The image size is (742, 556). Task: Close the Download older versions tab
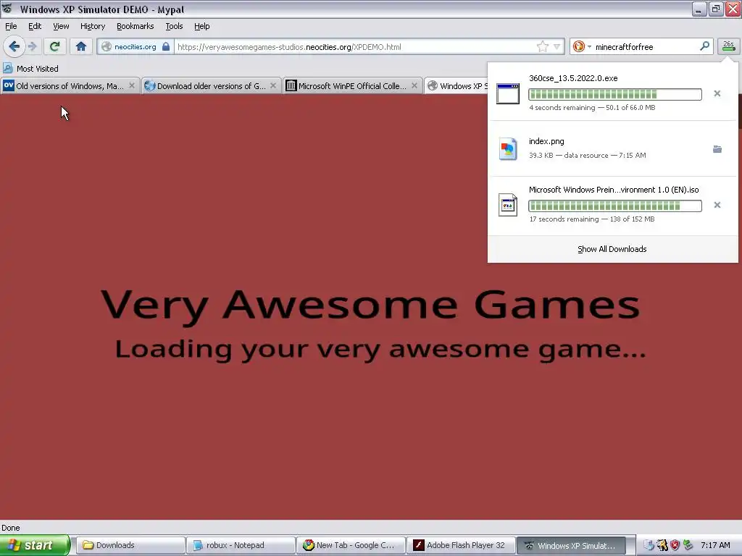[273, 85]
